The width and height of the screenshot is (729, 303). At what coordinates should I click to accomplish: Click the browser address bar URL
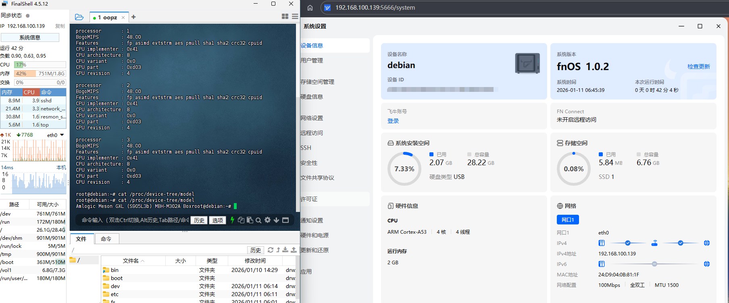pyautogui.click(x=375, y=8)
